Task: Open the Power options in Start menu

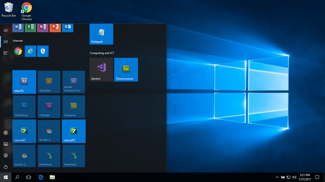Action: [6, 167]
